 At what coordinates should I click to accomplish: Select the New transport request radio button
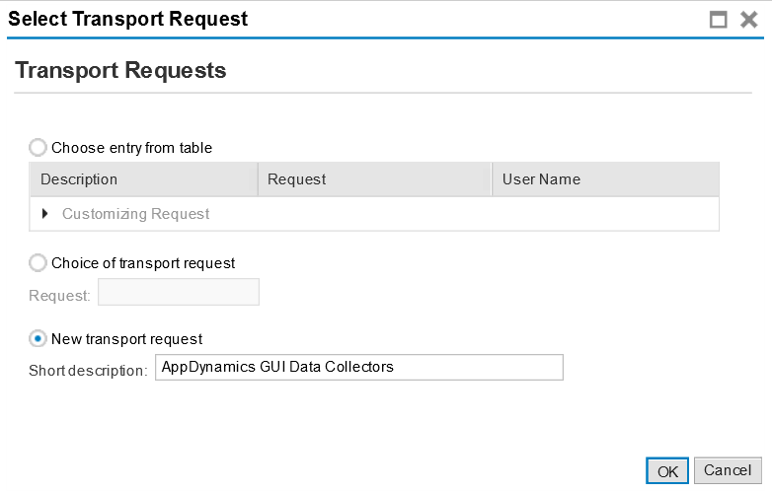pos(38,338)
